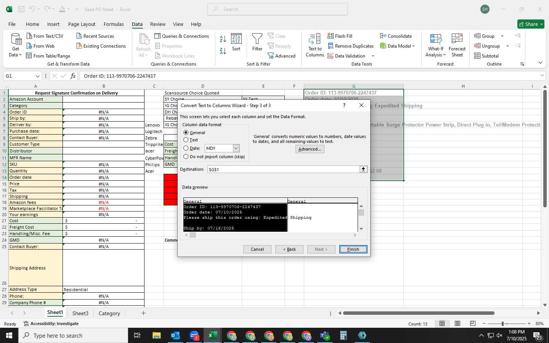Click the wizard help question mark

point(344,105)
